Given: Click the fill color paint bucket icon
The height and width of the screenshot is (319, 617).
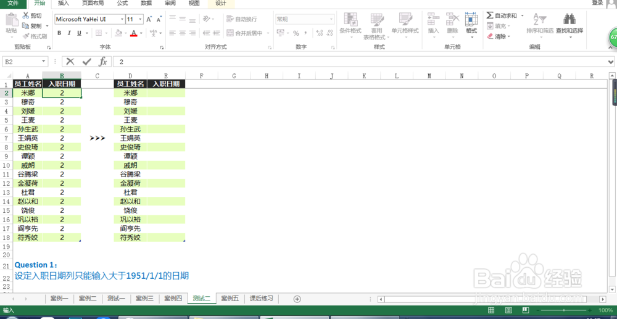Looking at the screenshot, I should tap(118, 33).
